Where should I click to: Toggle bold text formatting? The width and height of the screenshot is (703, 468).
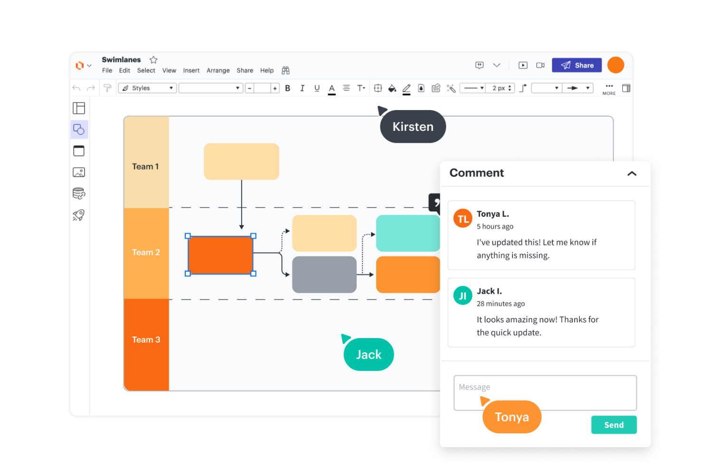(287, 88)
